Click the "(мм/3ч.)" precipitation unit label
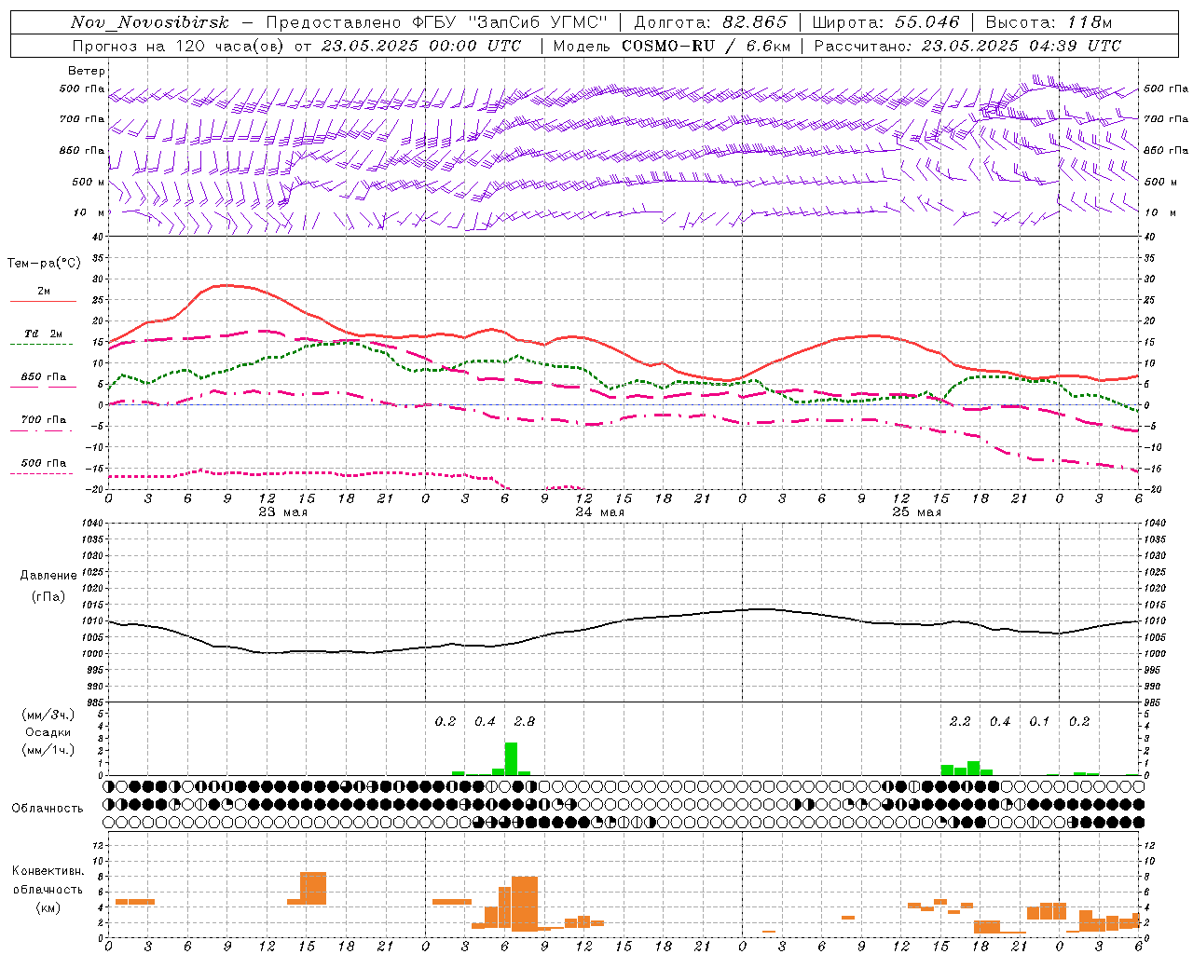Screen dimensions: 1193x954 [x=48, y=715]
